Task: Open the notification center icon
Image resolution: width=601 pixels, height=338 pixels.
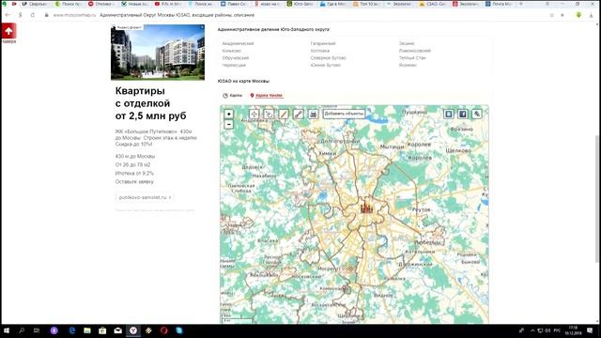Action: 590,330
